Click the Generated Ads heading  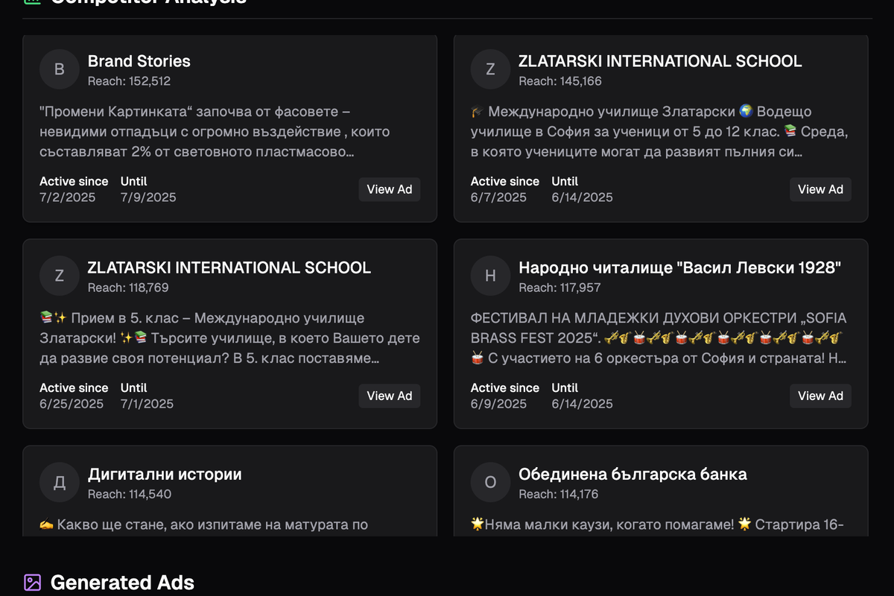(x=122, y=583)
